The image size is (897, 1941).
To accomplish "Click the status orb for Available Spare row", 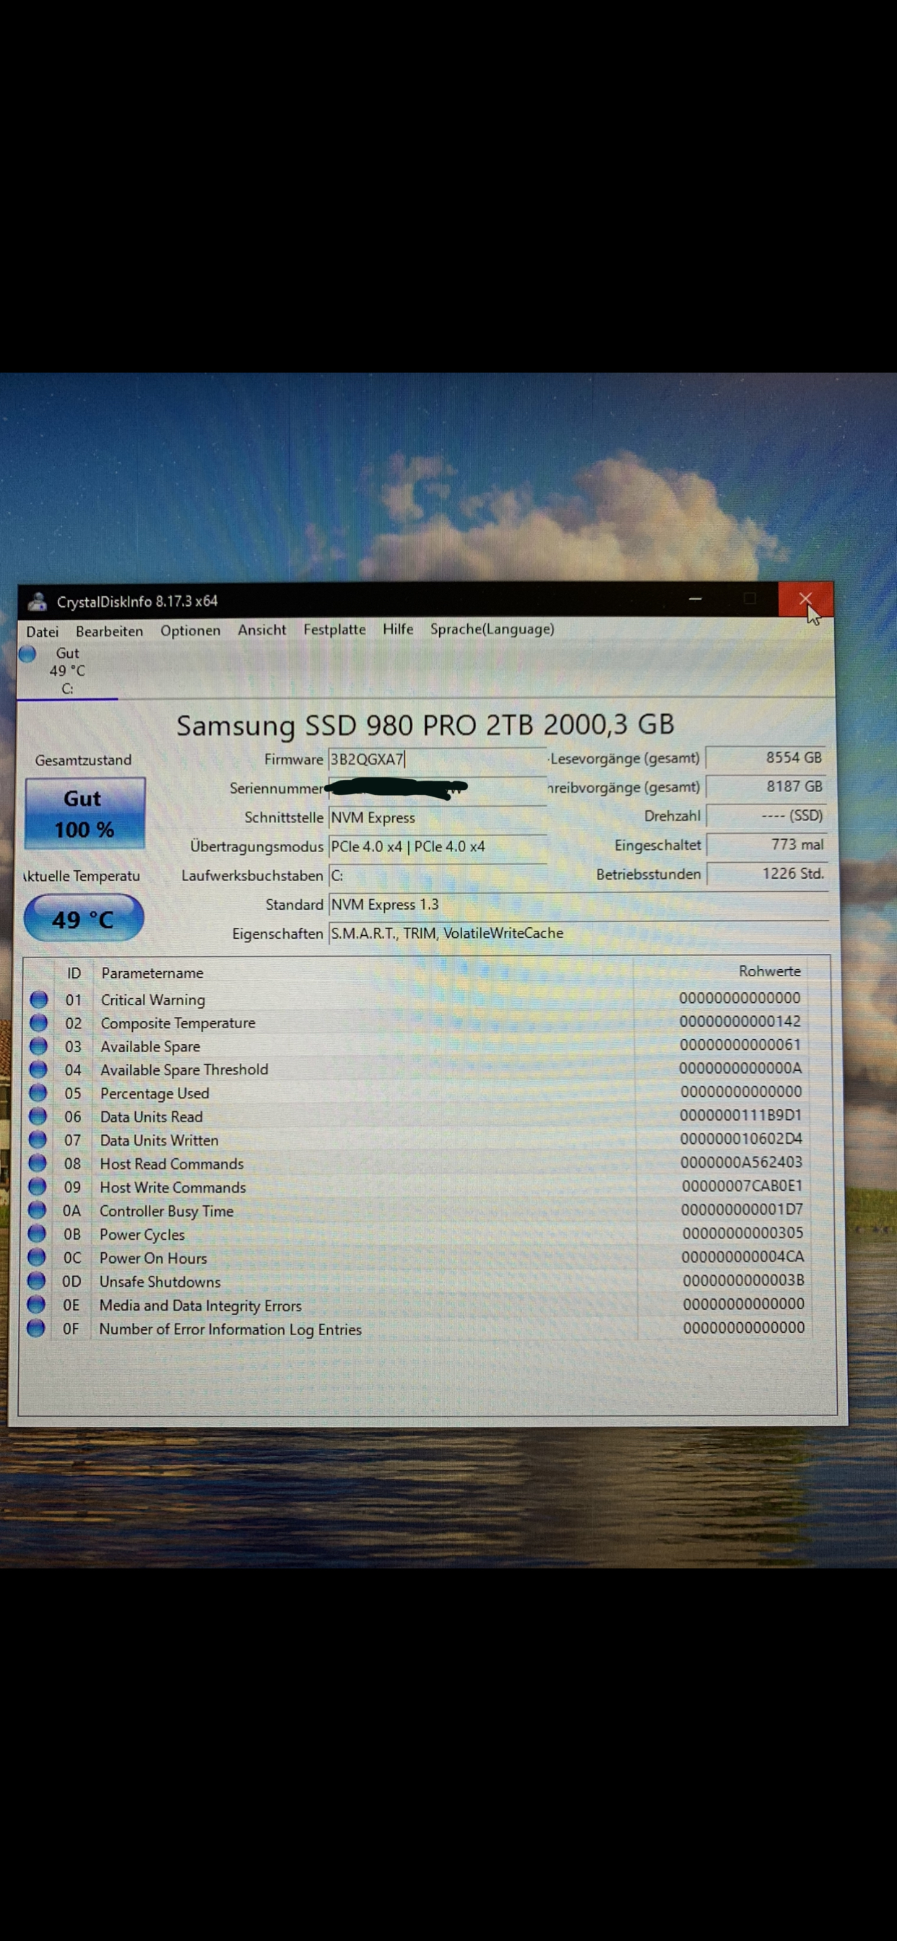I will coord(38,1046).
